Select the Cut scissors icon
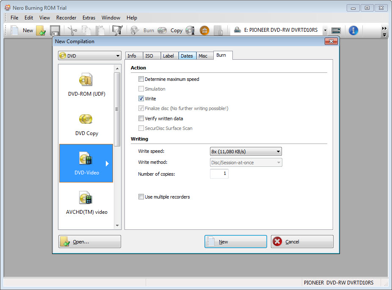 pos(72,30)
